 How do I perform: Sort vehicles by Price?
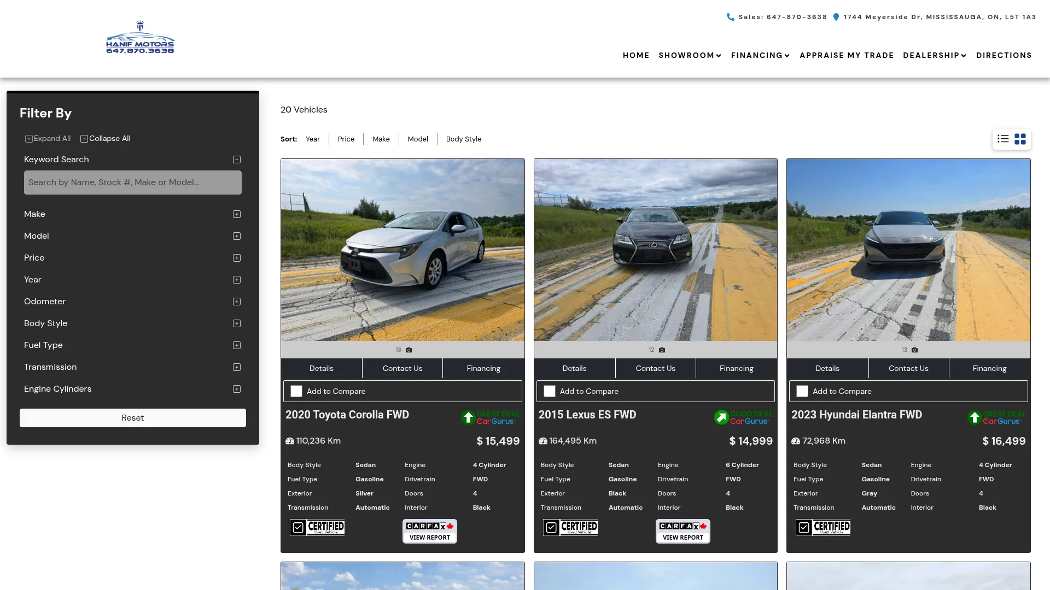(x=346, y=139)
